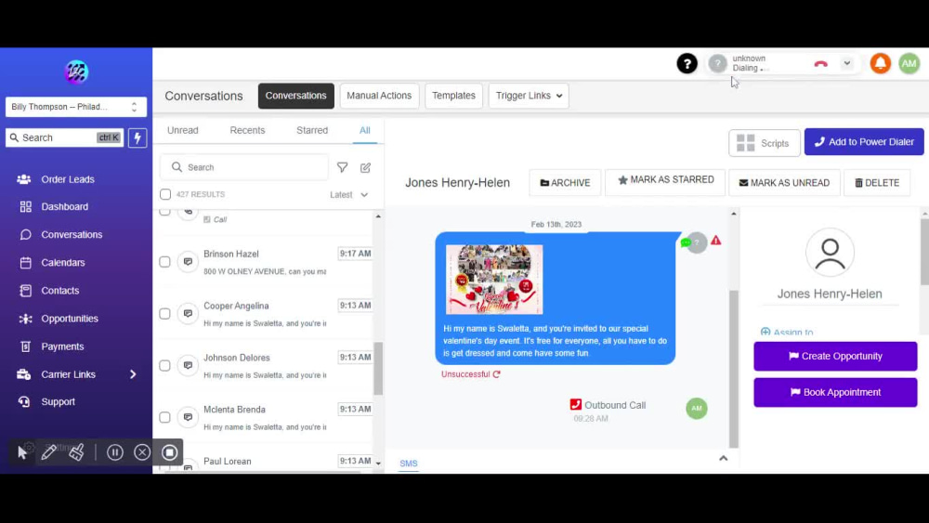Switch to the Starred tab
This screenshot has width=929, height=523.
(311, 130)
